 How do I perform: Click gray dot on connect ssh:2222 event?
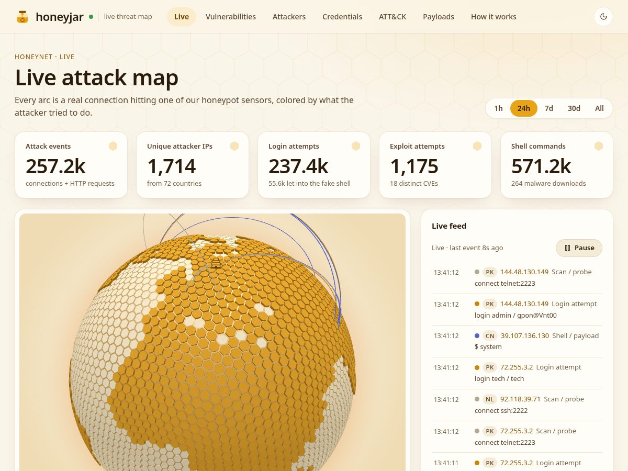coord(477,399)
